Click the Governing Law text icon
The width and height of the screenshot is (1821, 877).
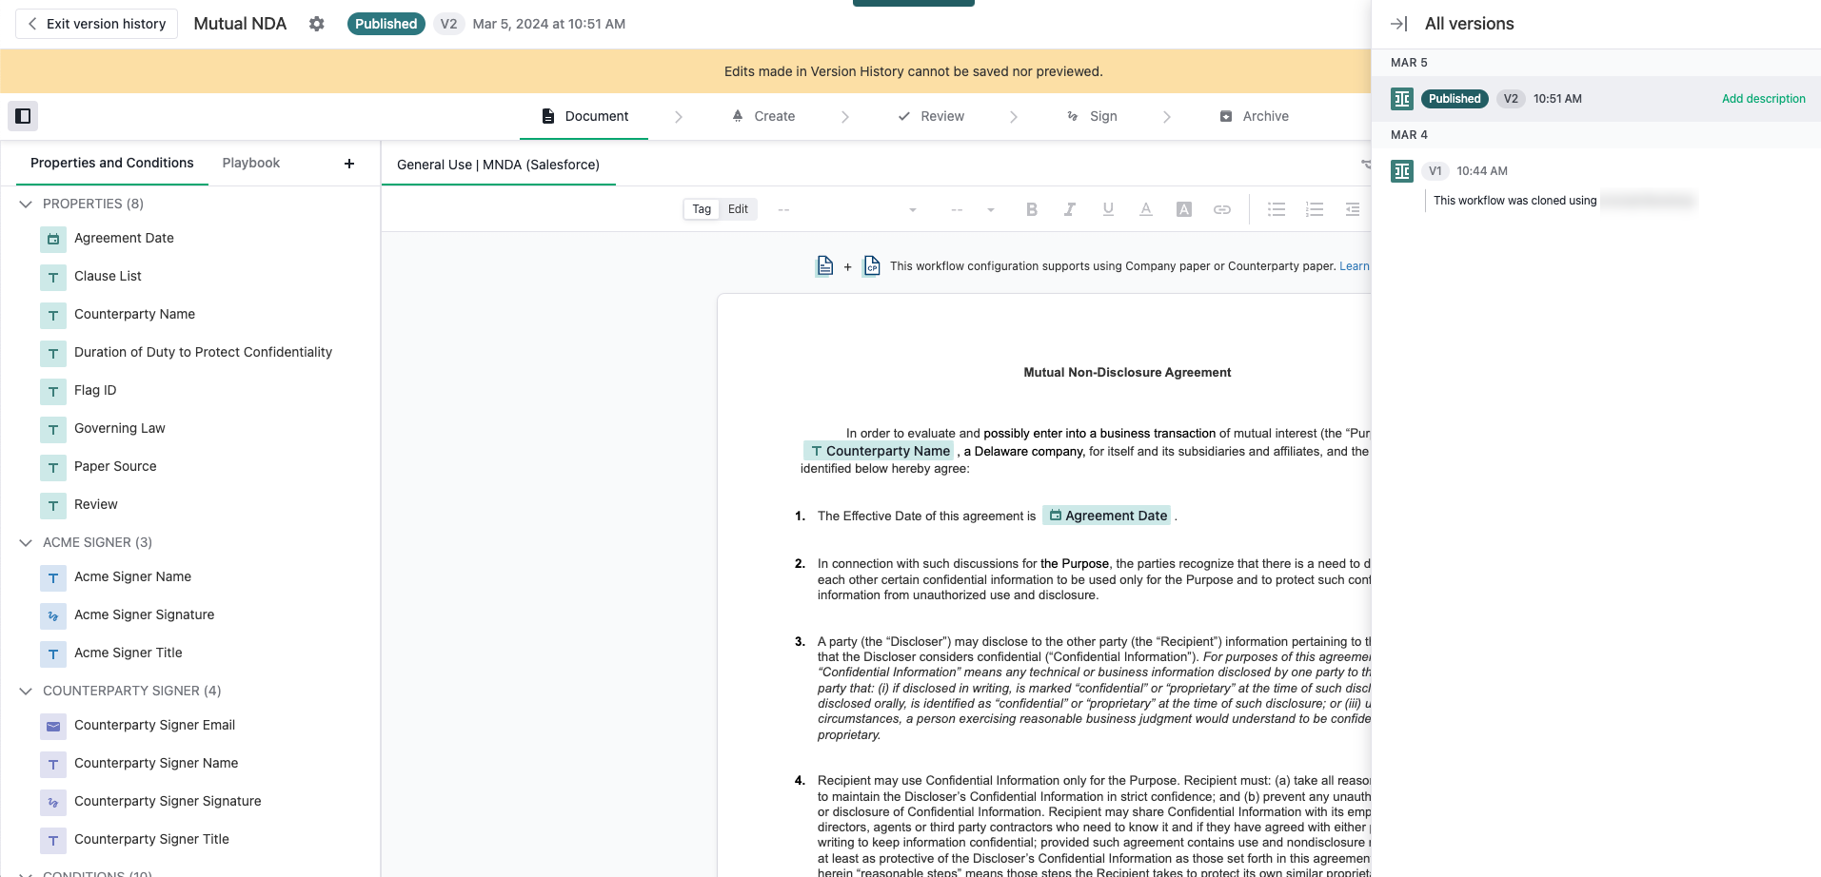[53, 429]
